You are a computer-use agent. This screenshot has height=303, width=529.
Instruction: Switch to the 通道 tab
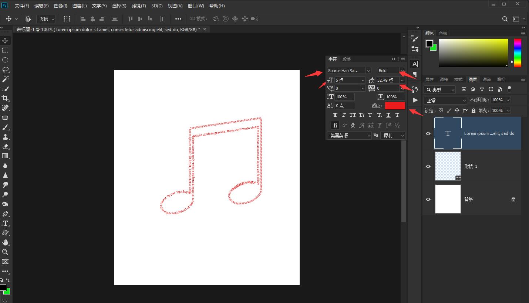pyautogui.click(x=487, y=79)
